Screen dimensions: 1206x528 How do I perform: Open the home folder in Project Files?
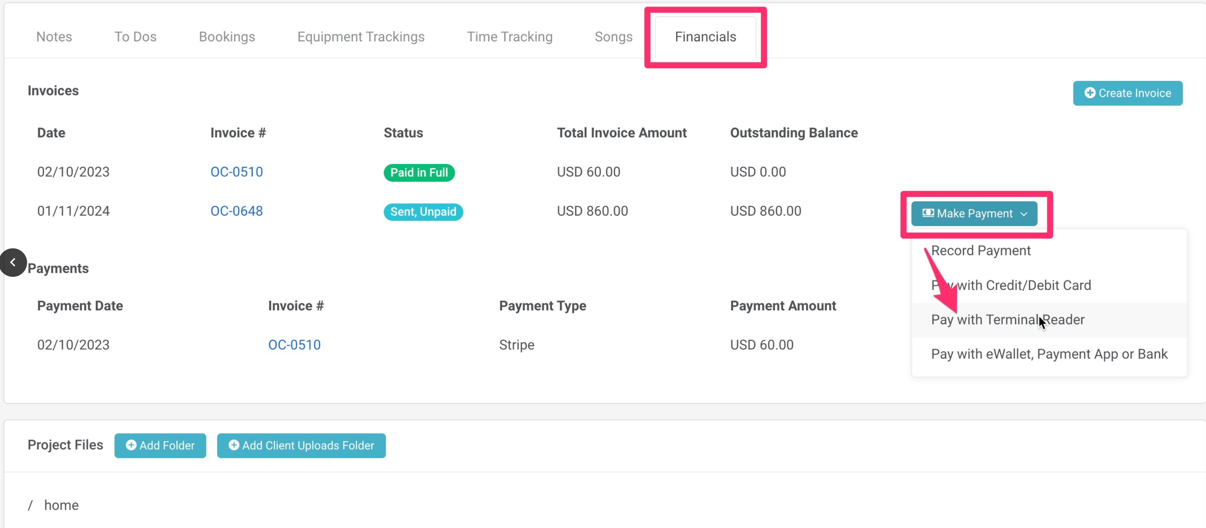[x=61, y=505]
